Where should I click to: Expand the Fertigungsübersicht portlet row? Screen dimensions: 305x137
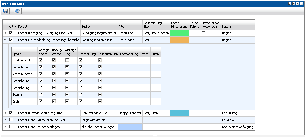(5, 33)
